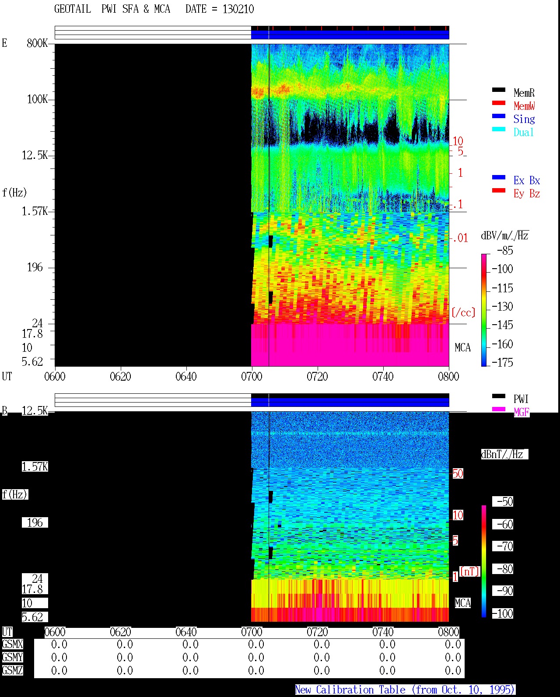Screen dimensions: 560x697
Task: Click the Dual legend label
Action: pos(524,132)
